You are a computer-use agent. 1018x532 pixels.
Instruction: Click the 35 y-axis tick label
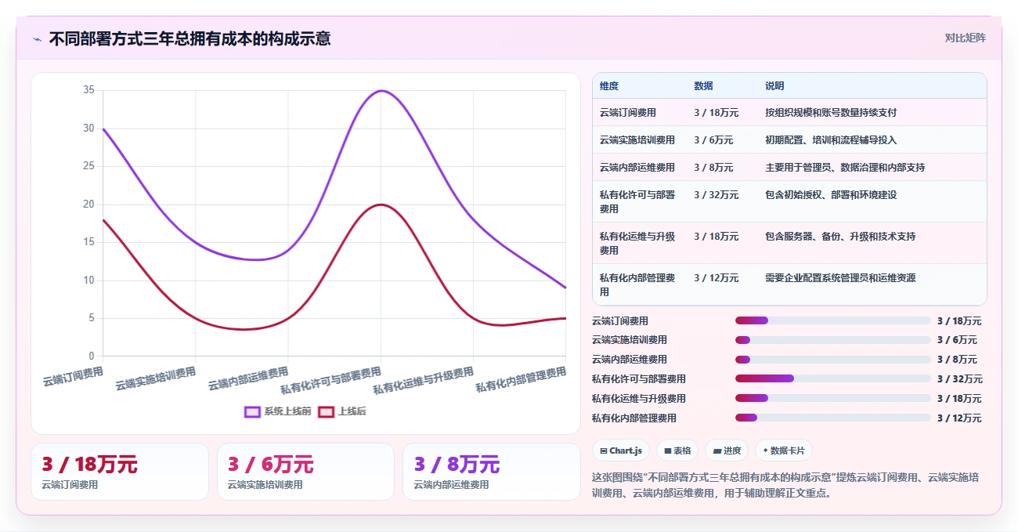point(88,90)
